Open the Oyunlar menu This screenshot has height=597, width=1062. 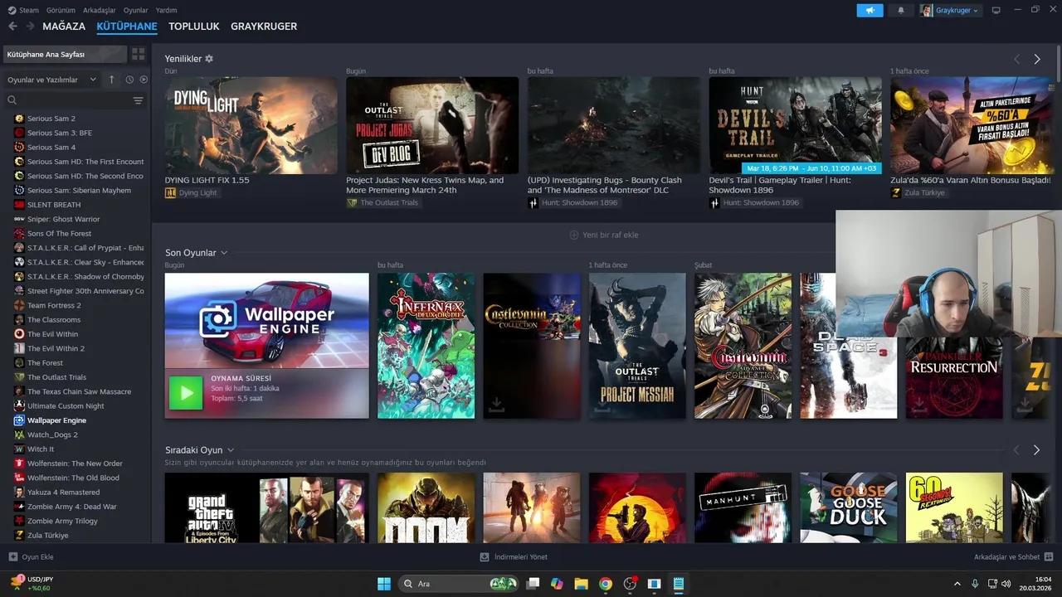tap(136, 10)
